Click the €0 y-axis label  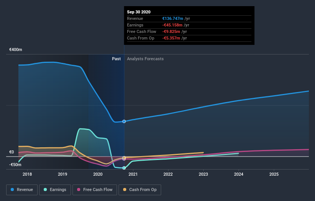(12, 152)
